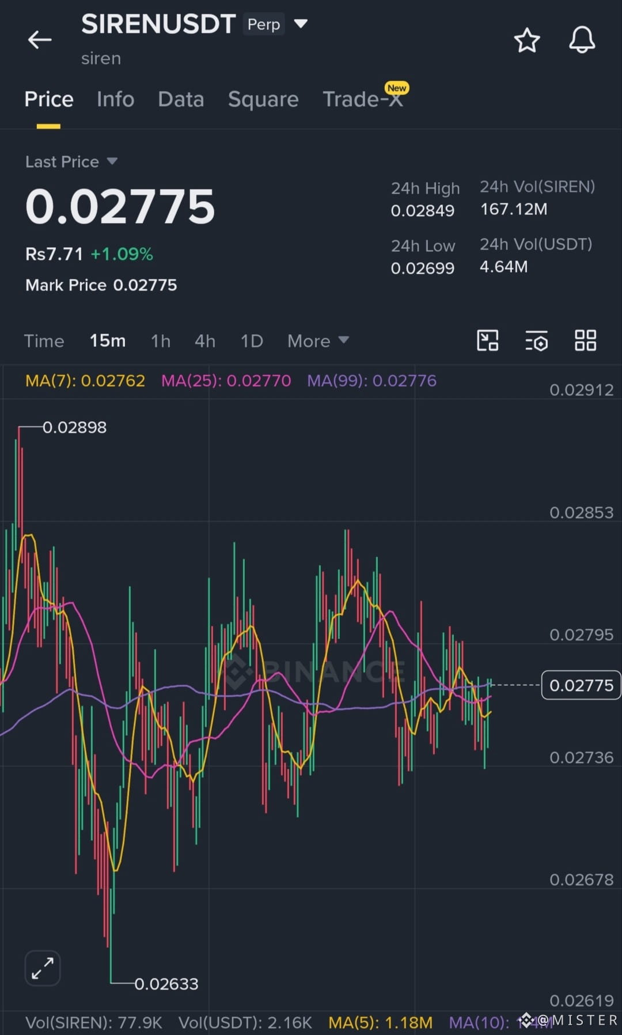Tap the 0.02678 price axis label
The width and height of the screenshot is (622, 1035).
tap(581, 879)
